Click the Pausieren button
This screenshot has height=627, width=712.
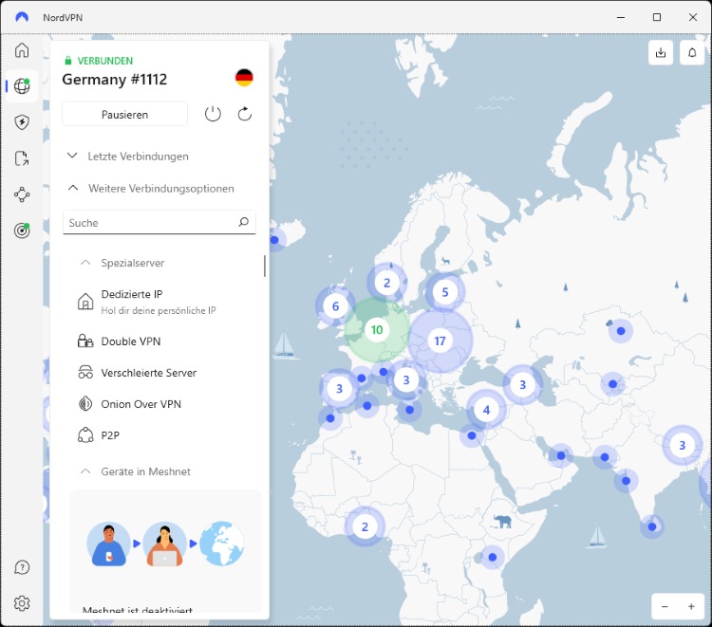124,115
